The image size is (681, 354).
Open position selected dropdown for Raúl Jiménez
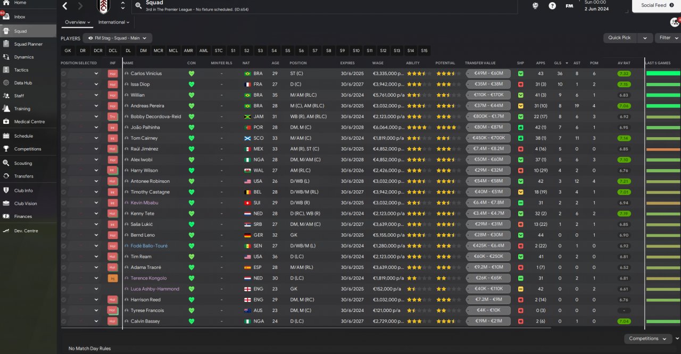coord(96,149)
